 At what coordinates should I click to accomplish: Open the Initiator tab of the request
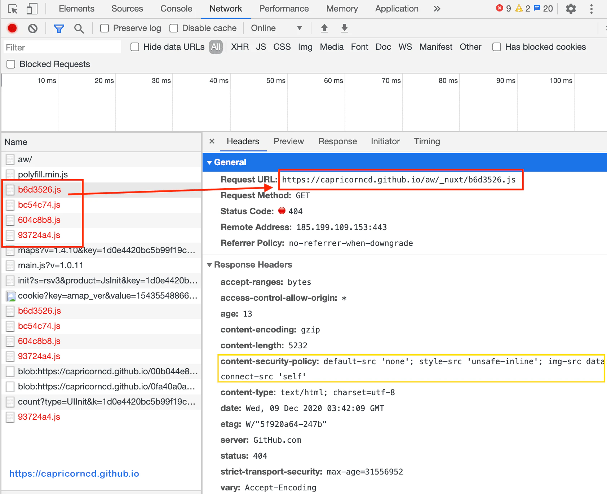tap(385, 141)
